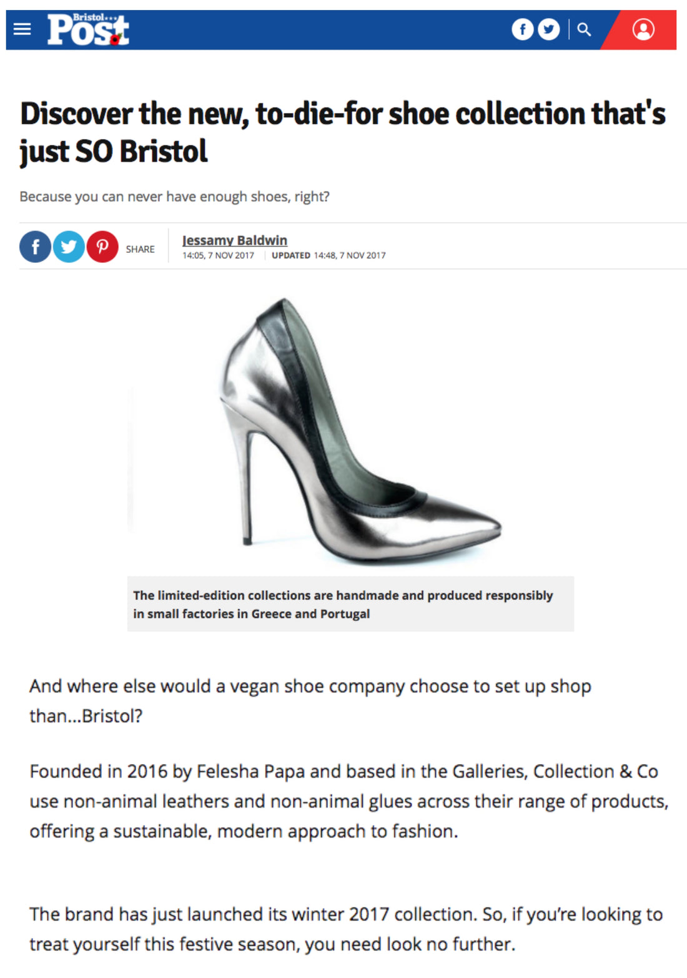Screen dimensions: 687x978
Task: Click the Bristol Post logo
Action: tap(88, 29)
